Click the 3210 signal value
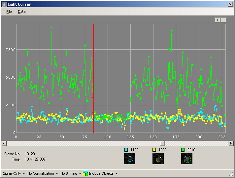Screen dimensions: 235x178 tap(191, 150)
